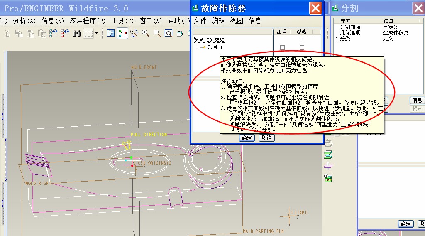The width and height of the screenshot is (425, 236).
Task: Open 编辑 menu in troubleshooter dialog
Action: point(218,21)
